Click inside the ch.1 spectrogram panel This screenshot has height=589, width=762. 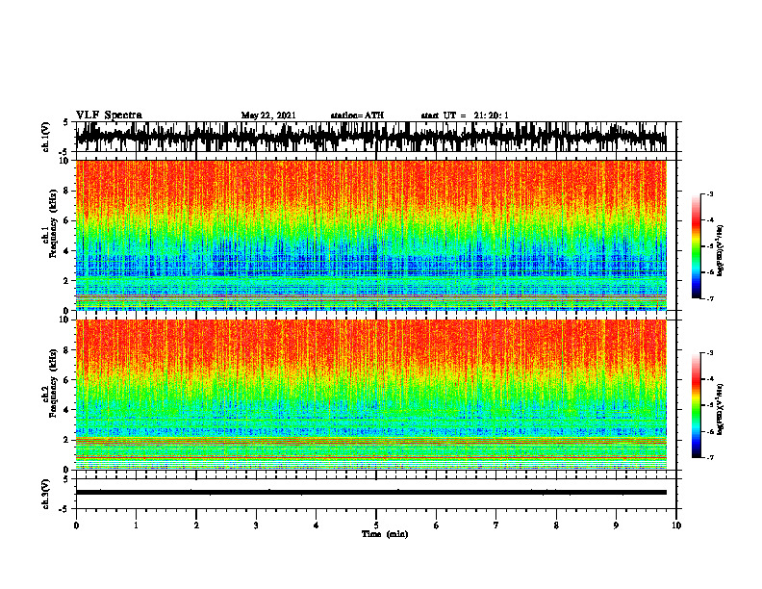(370, 235)
